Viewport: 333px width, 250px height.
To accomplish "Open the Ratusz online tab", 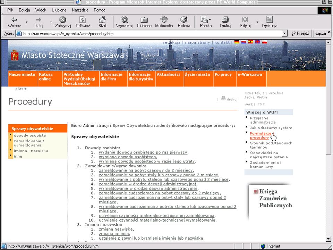I will 50,79.
